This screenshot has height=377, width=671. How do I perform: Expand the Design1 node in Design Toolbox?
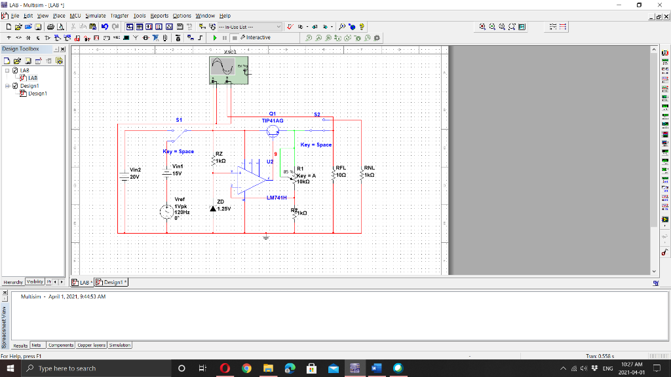coord(7,86)
